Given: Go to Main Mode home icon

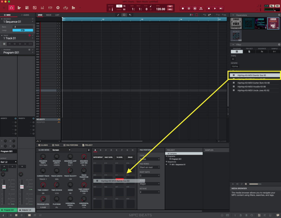Looking at the screenshot, I should [x=11, y=8].
